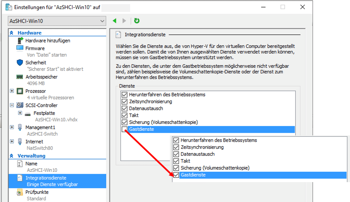Uncheck Zeitsynchronisierung in Dienste list
The width and height of the screenshot is (350, 202).
pyautogui.click(x=124, y=101)
